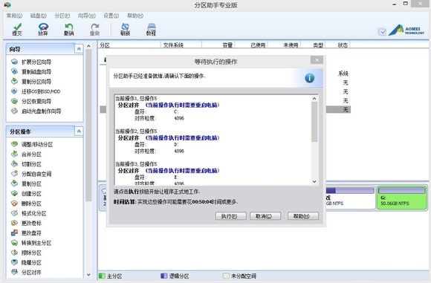This screenshot has width=431, height=283.
Task: Click the AOMEI Technology logo
Action: click(406, 30)
